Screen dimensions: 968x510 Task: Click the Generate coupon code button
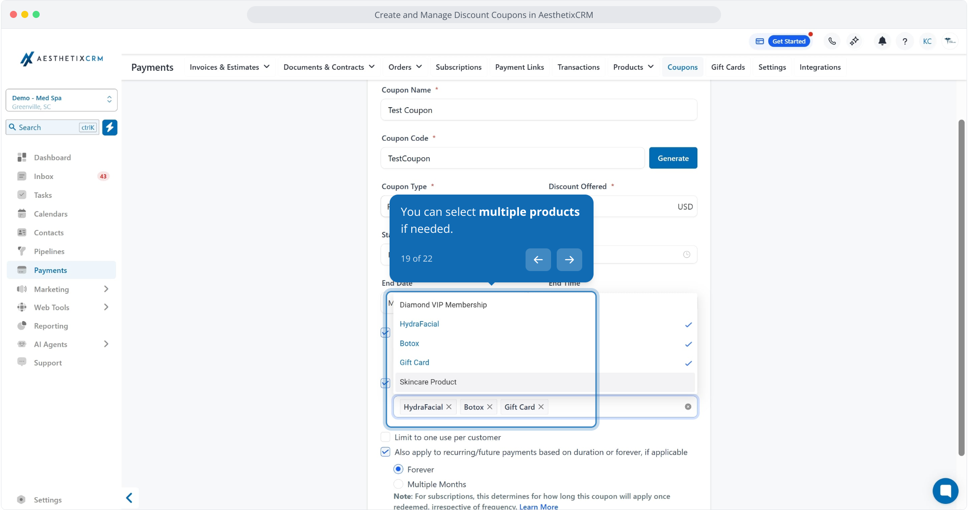click(x=672, y=158)
